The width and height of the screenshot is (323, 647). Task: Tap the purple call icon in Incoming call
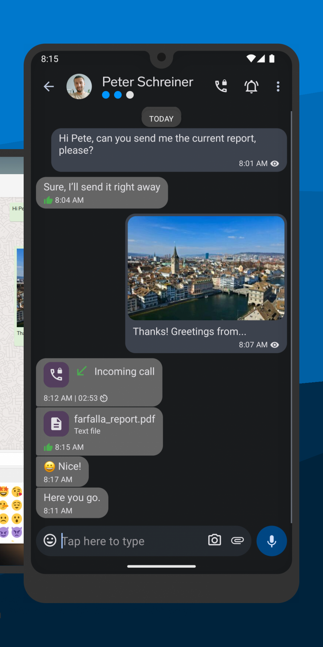pos(56,375)
